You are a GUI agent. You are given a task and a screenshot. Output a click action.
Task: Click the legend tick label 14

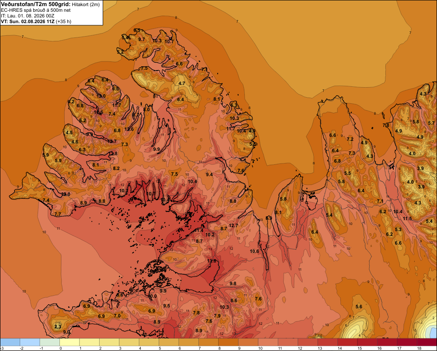click(340, 348)
